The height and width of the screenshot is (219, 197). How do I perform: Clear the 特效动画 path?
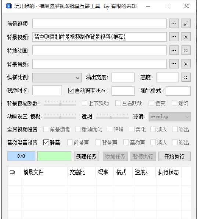186,50
